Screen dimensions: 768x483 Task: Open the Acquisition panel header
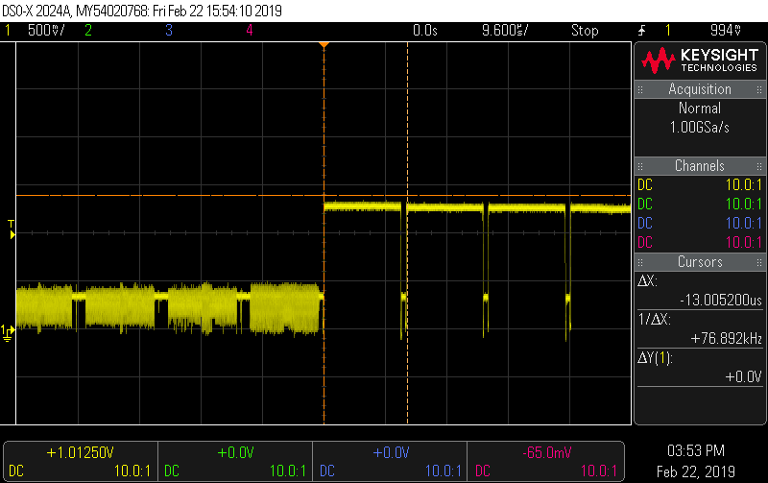[700, 89]
